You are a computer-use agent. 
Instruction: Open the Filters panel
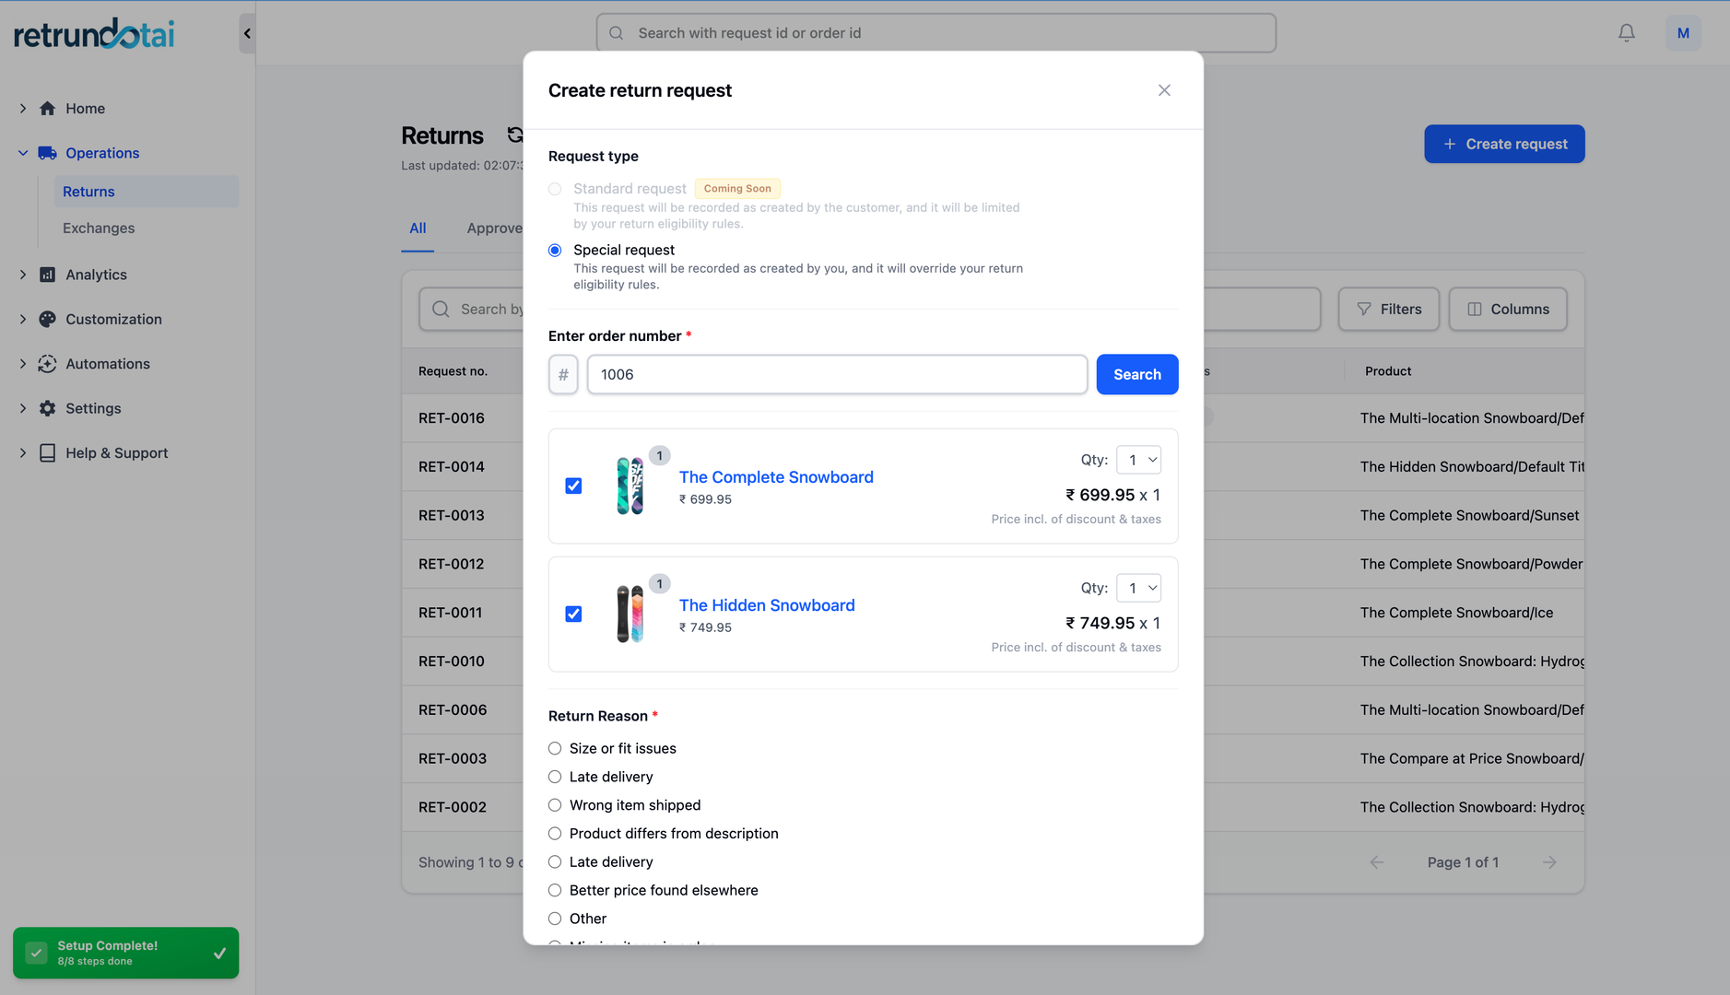pos(1389,309)
